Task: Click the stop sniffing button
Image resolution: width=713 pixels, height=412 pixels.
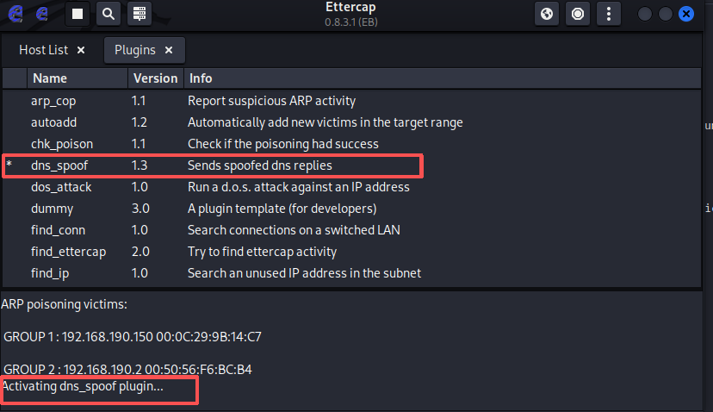Action: coord(77,14)
